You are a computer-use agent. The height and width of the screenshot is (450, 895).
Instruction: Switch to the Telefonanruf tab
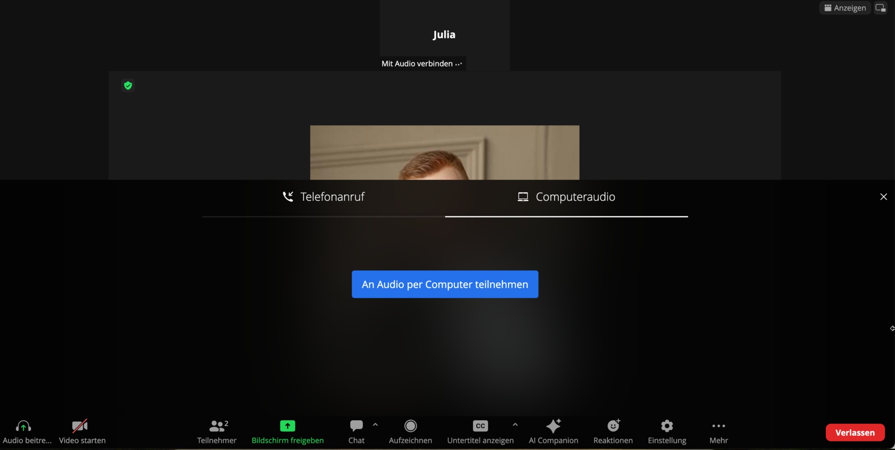[323, 197]
